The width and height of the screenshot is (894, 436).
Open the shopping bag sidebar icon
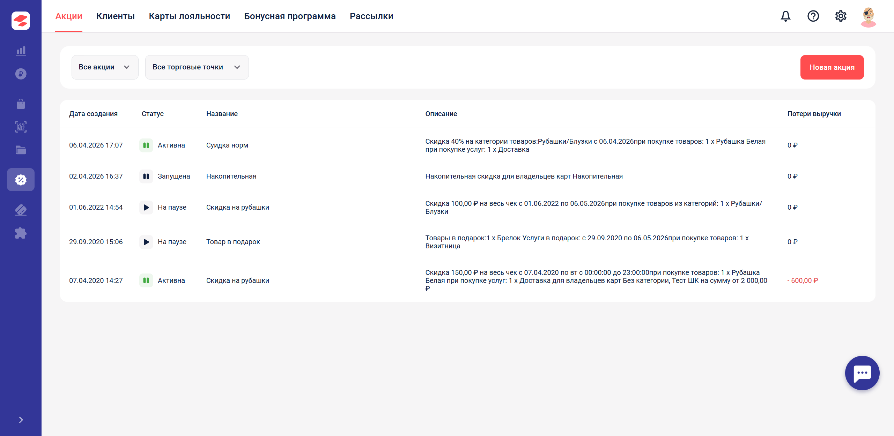(21, 104)
